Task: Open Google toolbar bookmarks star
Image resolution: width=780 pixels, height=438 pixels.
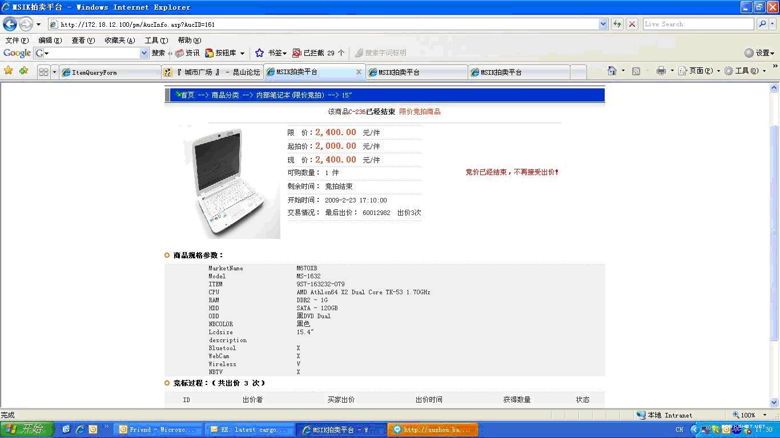Action: [x=260, y=53]
